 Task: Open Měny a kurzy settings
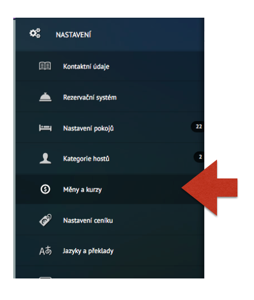pos(110,189)
